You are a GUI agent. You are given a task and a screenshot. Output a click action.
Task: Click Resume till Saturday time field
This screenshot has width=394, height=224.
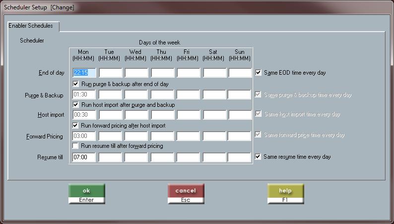click(x=214, y=157)
